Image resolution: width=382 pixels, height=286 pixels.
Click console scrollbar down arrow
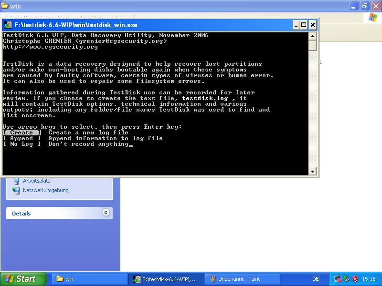pos(312,171)
